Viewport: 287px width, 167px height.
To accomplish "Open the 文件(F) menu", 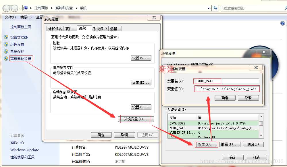I will point(10,17).
